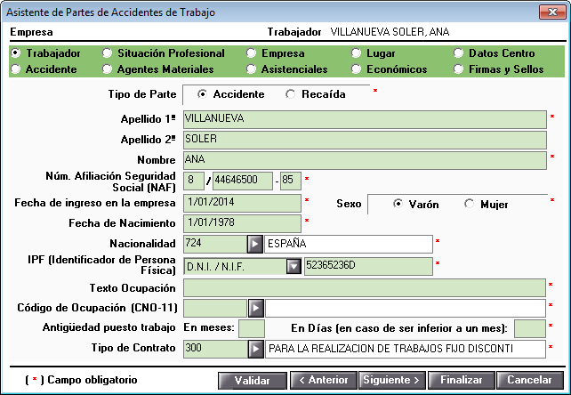Select the Económicos section radio
Image resolution: width=571 pixels, height=395 pixels.
coord(356,69)
